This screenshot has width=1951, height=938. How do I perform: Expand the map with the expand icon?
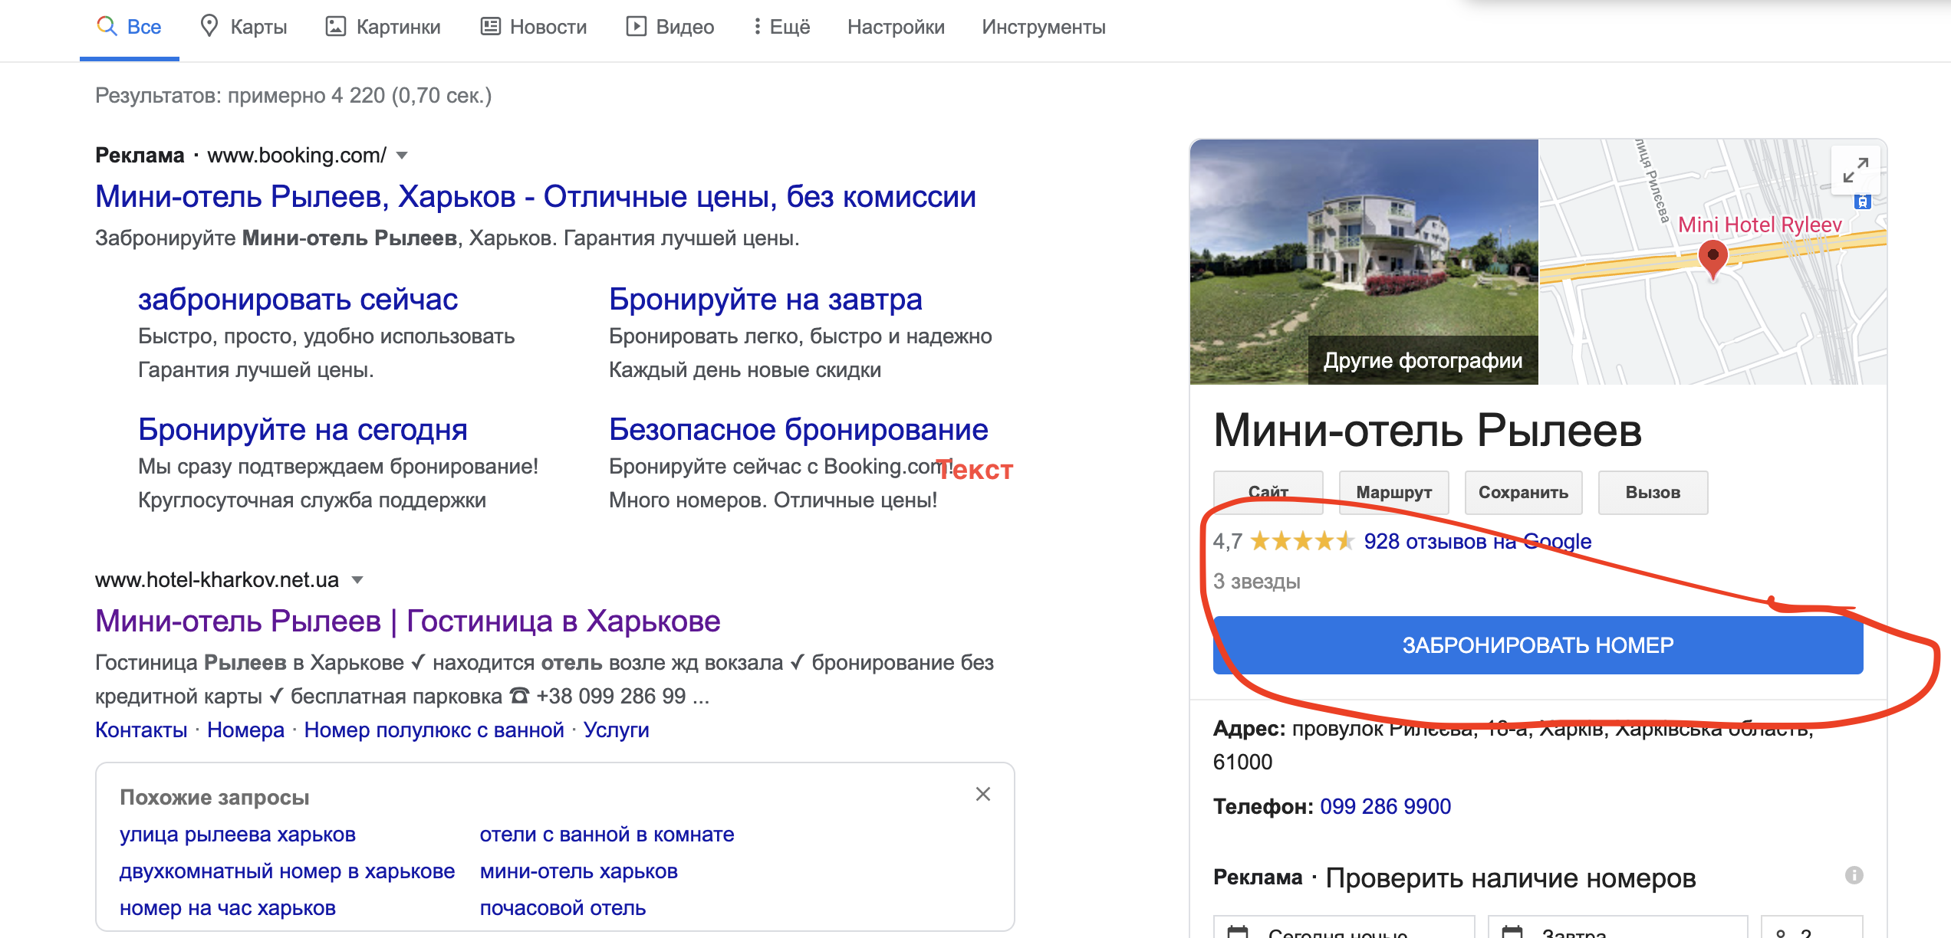coord(1855,170)
